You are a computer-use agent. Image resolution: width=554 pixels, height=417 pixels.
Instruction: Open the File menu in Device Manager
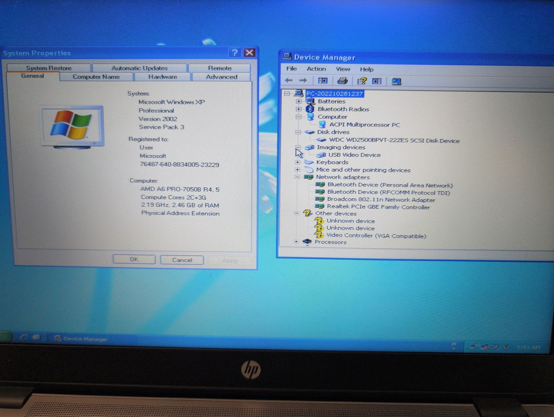tap(291, 69)
